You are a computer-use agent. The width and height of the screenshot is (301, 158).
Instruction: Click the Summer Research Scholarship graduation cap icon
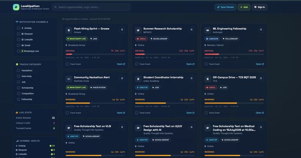pyautogui.click(x=138, y=30)
